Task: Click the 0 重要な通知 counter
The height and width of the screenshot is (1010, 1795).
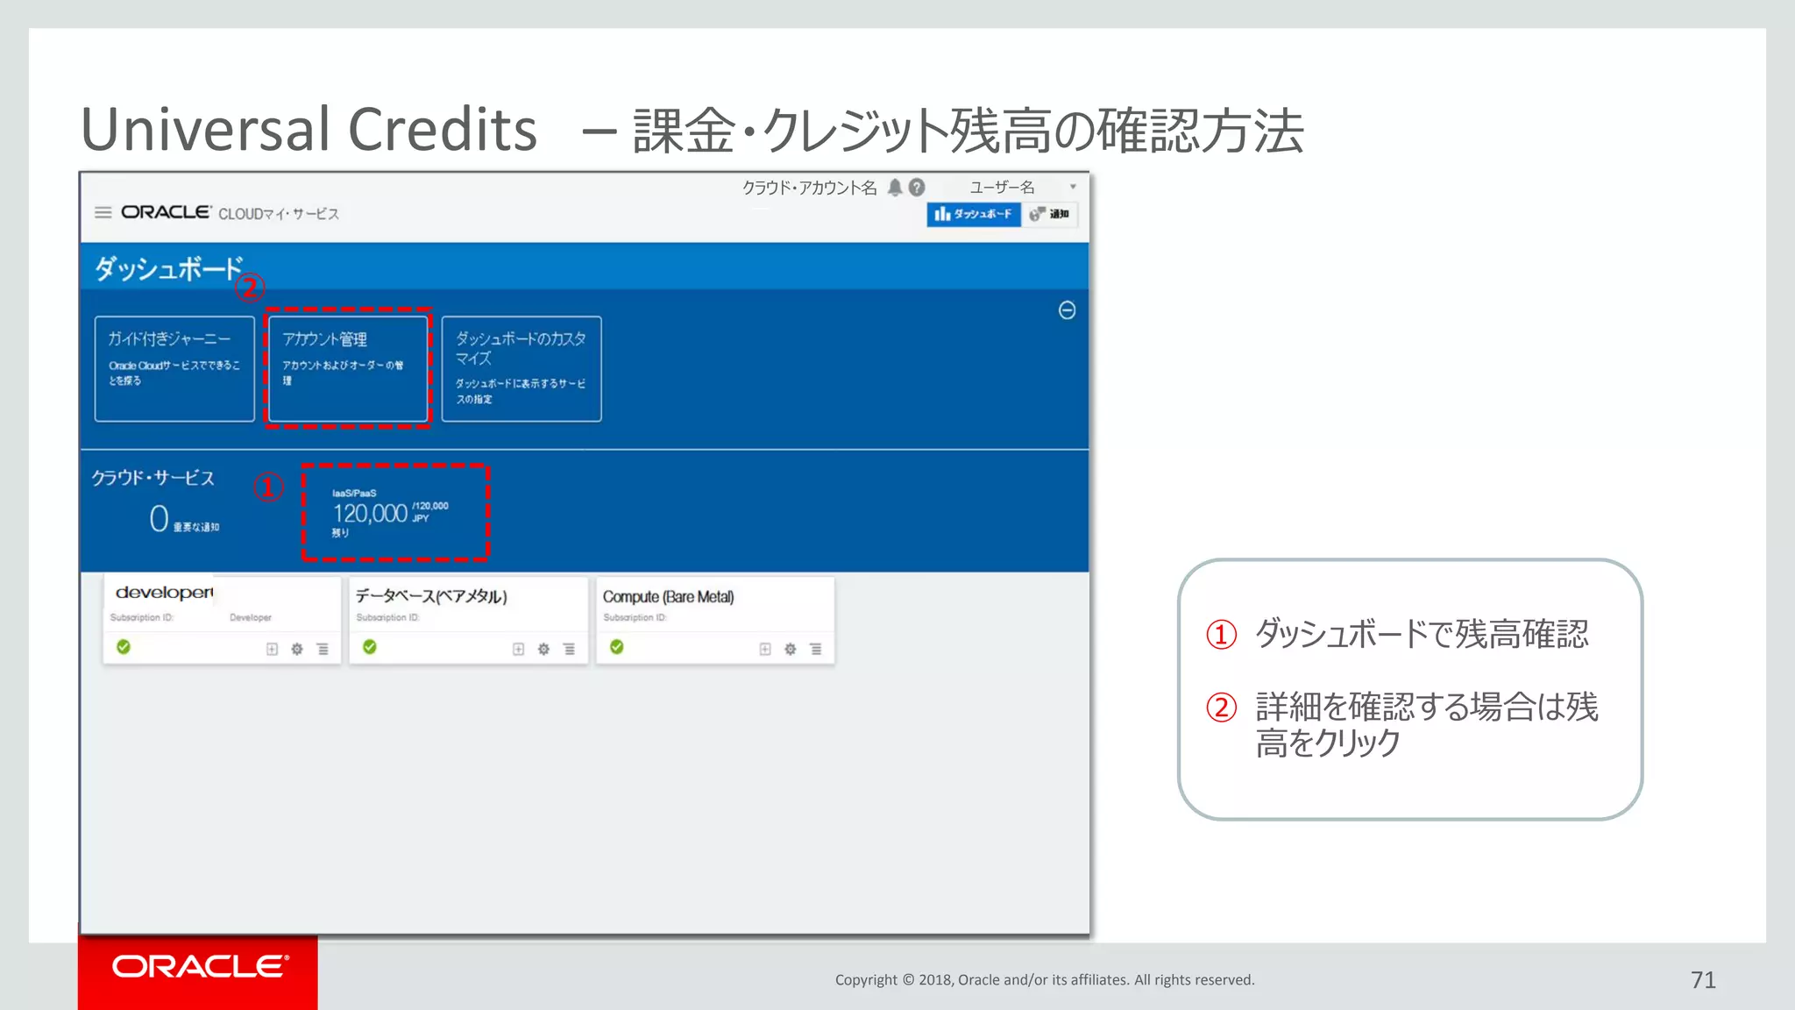Action: [184, 518]
